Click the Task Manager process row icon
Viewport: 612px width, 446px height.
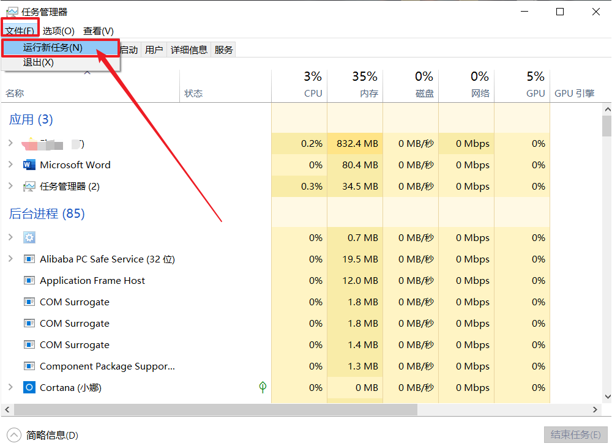[x=29, y=187]
